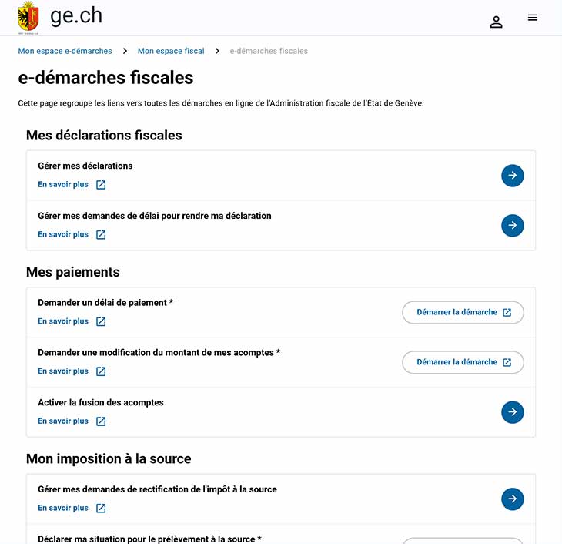Start démarche for modification du montant des acomptes
The width and height of the screenshot is (562, 544).
point(463,362)
